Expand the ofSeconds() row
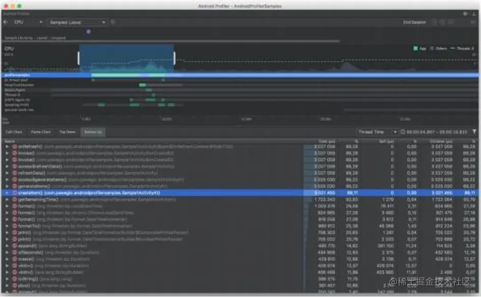The width and height of the screenshot is (481, 297). point(7,253)
